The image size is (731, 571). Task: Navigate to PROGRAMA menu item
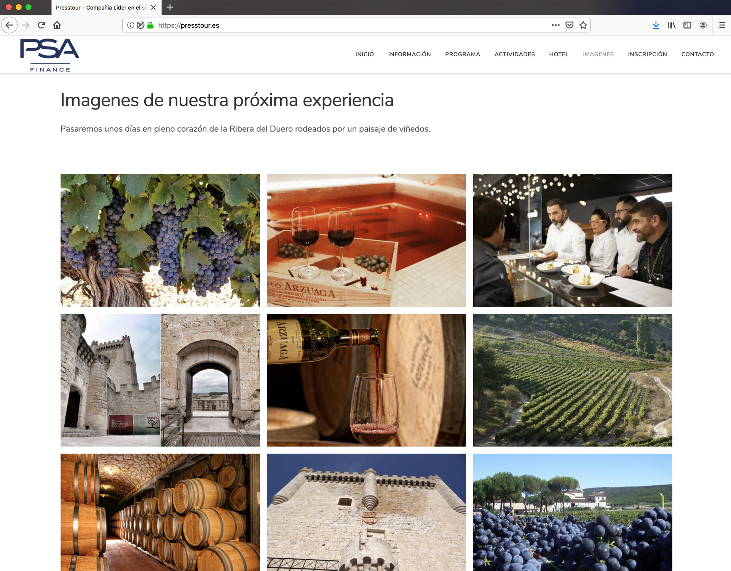click(462, 54)
